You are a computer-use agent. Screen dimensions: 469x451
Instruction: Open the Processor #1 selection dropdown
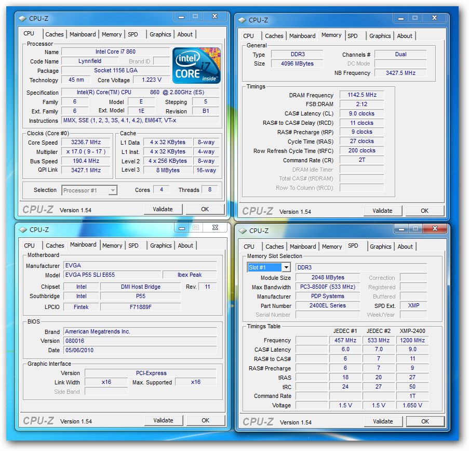tap(113, 190)
